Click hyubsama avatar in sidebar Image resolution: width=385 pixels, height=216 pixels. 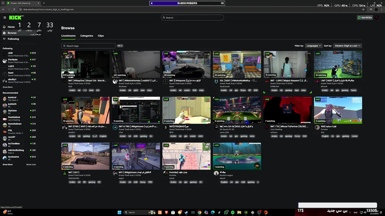pos(5,158)
